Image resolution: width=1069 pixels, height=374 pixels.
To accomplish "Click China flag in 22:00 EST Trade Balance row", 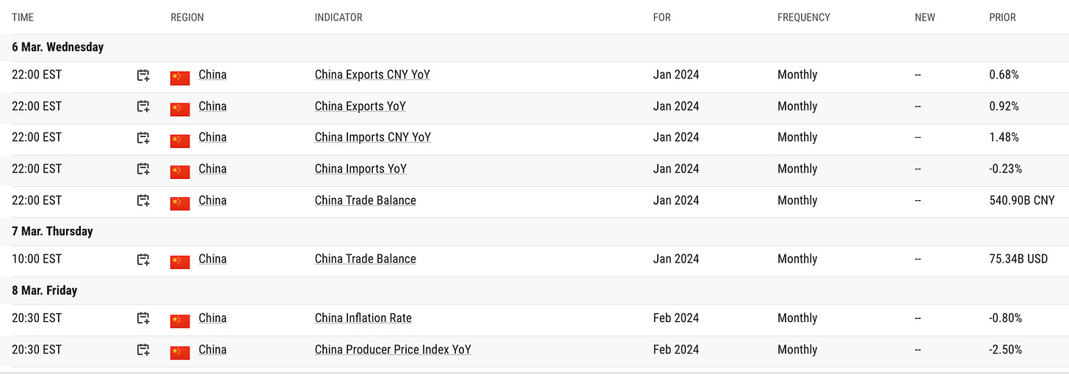I will click(x=180, y=202).
